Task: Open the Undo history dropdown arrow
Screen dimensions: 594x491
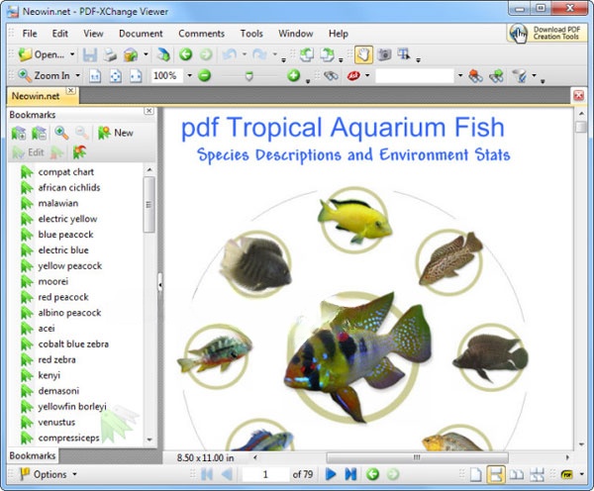Action: pyautogui.click(x=245, y=54)
